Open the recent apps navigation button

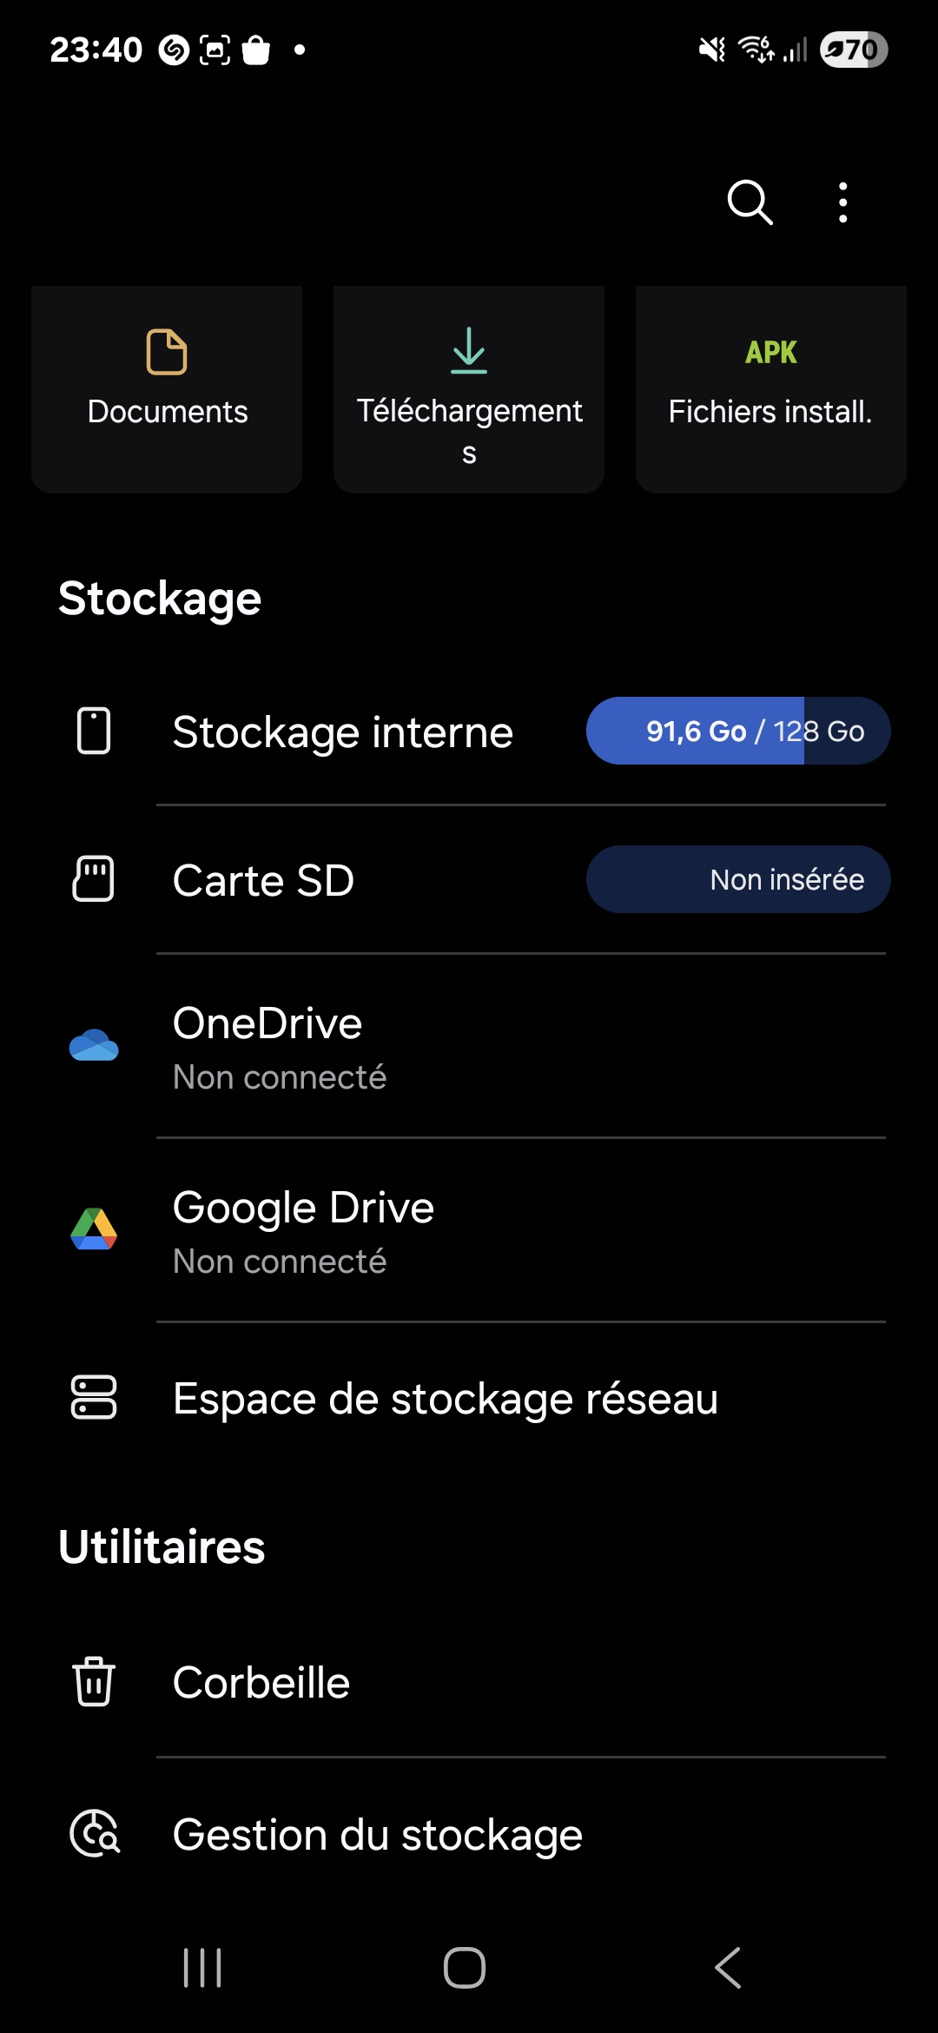tap(202, 1968)
